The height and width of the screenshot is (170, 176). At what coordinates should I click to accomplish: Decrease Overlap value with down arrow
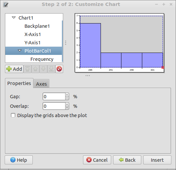(x=67, y=108)
